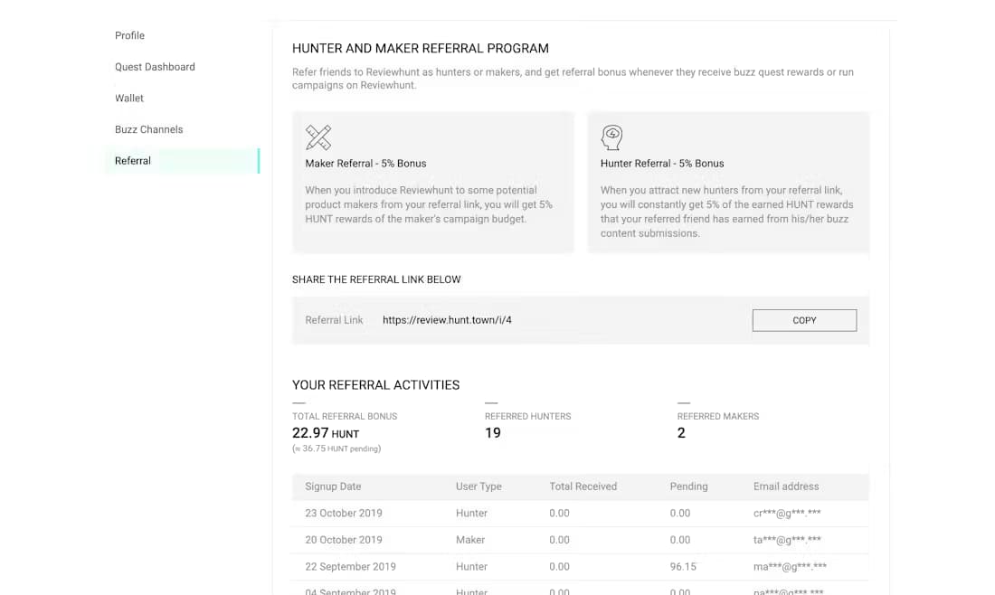Screen dimensions: 995x595
Task: Open the Wallet section
Action: (x=128, y=99)
